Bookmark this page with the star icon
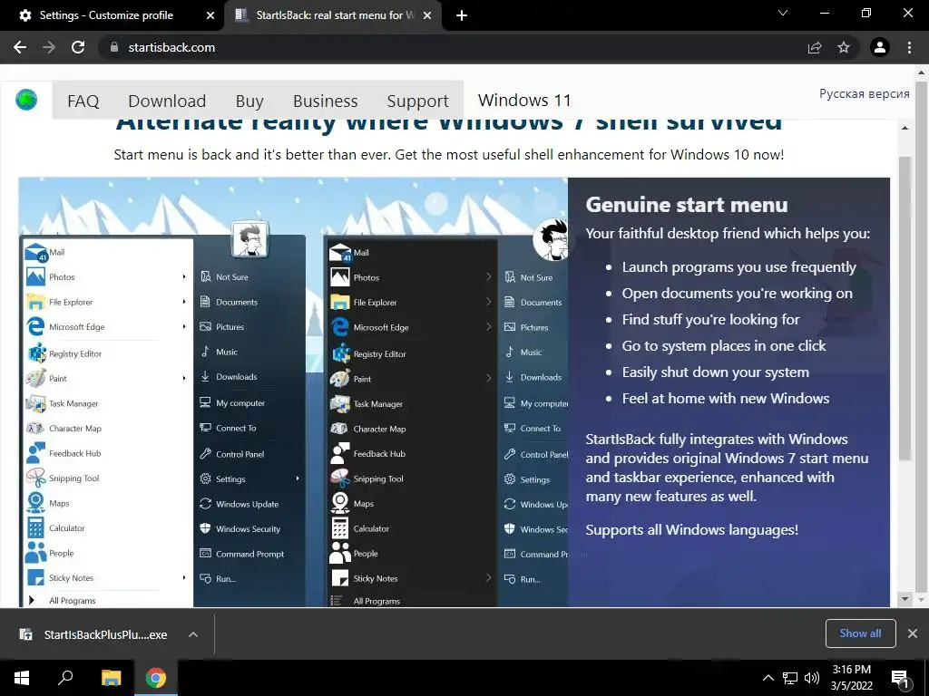The image size is (929, 696). 844,47
